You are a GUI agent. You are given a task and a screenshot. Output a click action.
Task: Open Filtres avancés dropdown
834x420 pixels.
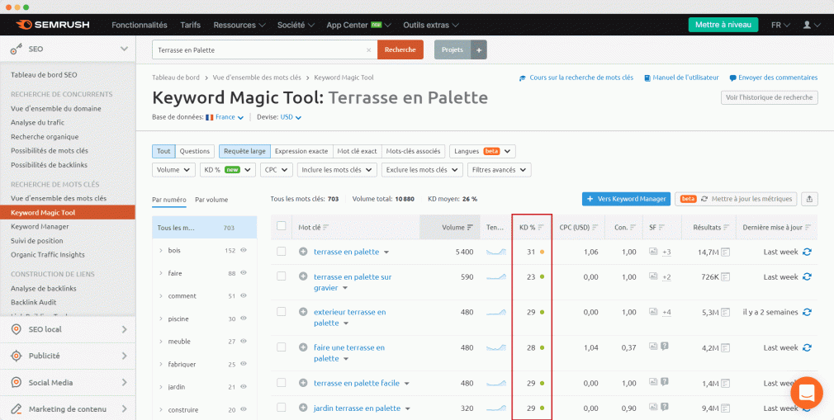point(500,170)
